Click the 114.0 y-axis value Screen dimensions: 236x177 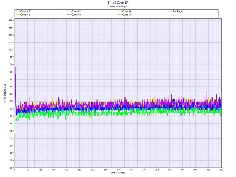coord(11,20)
